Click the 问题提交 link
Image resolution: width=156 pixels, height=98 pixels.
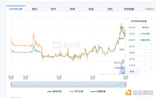[x=150, y=9]
